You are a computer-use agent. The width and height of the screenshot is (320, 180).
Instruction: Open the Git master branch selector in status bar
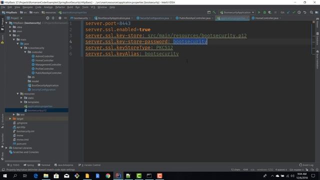(x=296, y=169)
